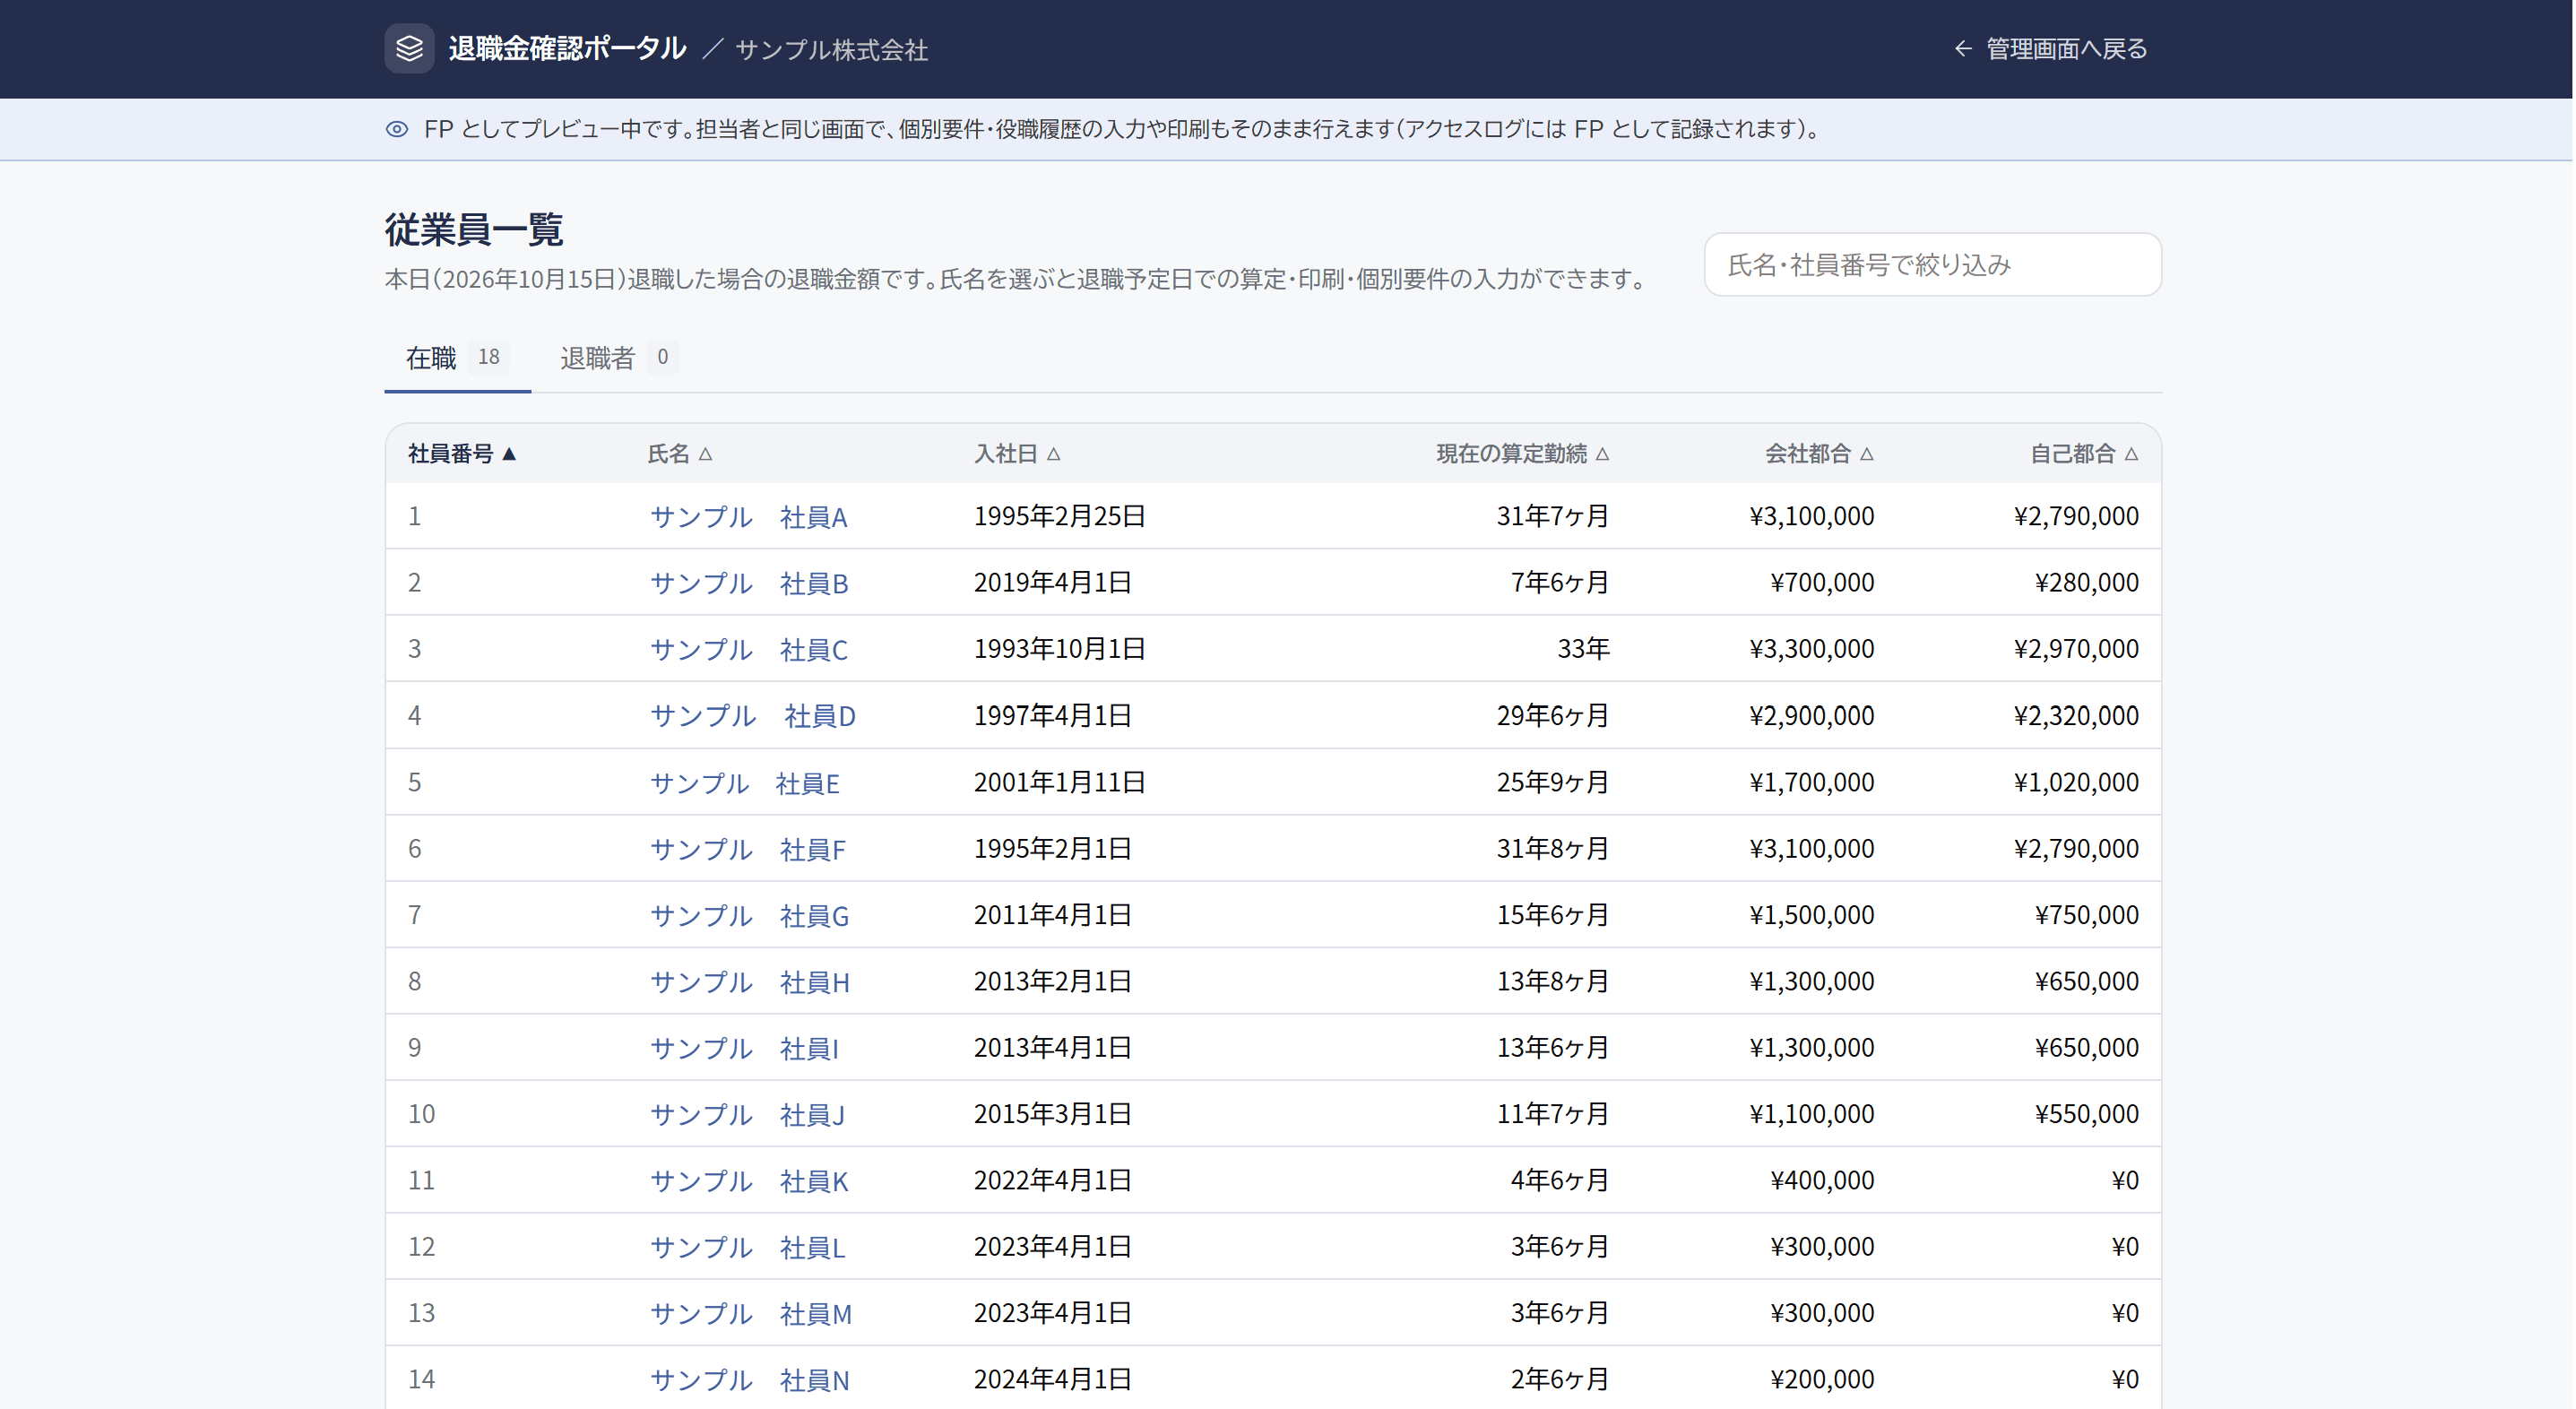Open employee サンプル 社員E

pyautogui.click(x=745, y=783)
